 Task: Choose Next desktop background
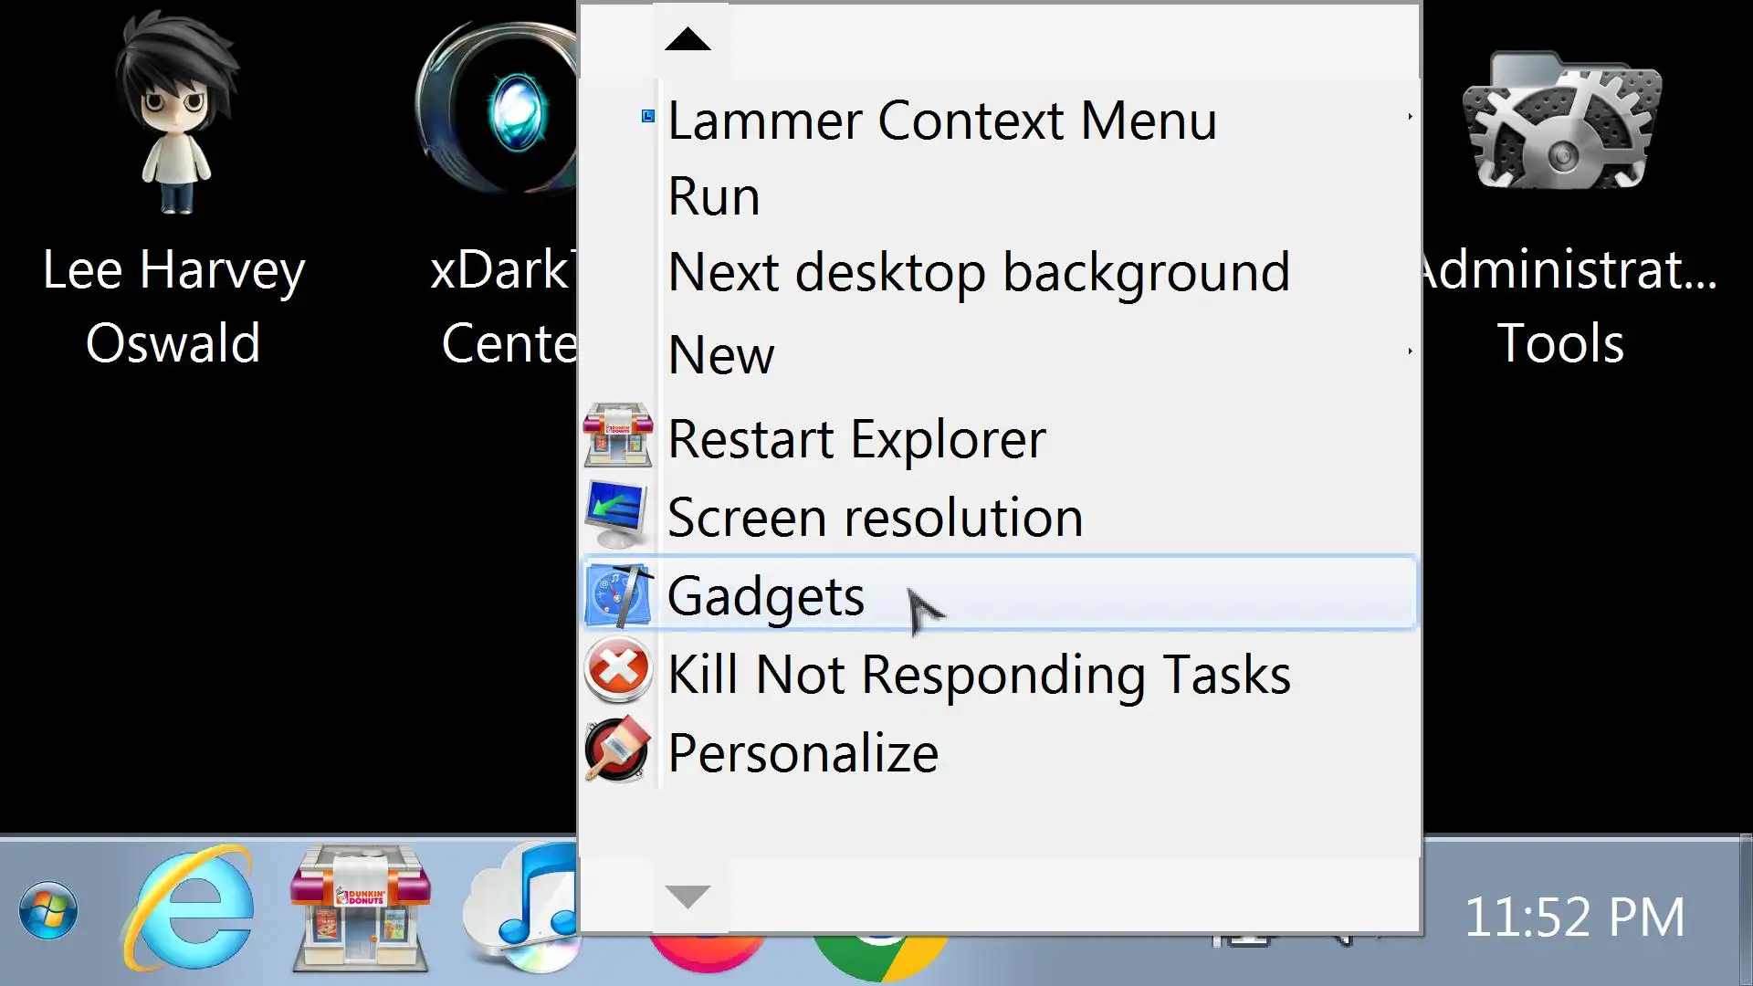point(979,272)
